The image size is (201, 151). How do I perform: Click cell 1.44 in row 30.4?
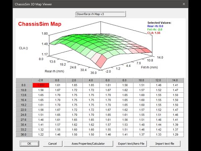pos(159,125)
